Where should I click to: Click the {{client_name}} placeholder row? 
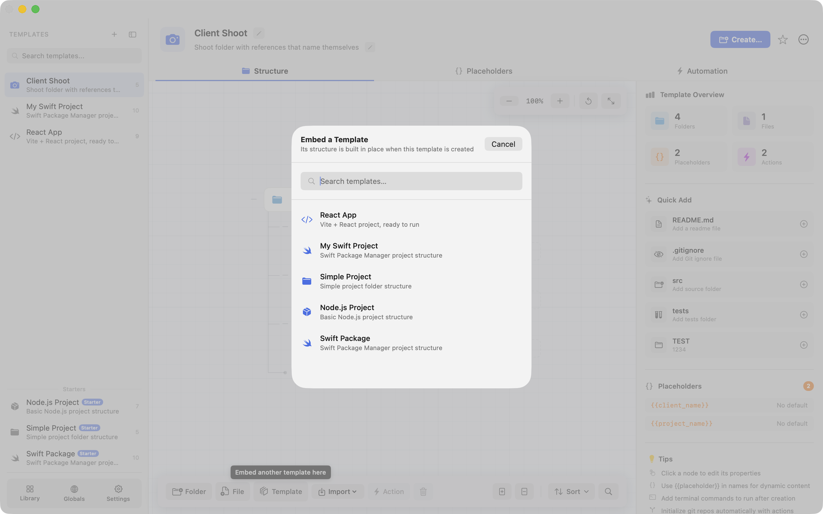[x=729, y=405]
